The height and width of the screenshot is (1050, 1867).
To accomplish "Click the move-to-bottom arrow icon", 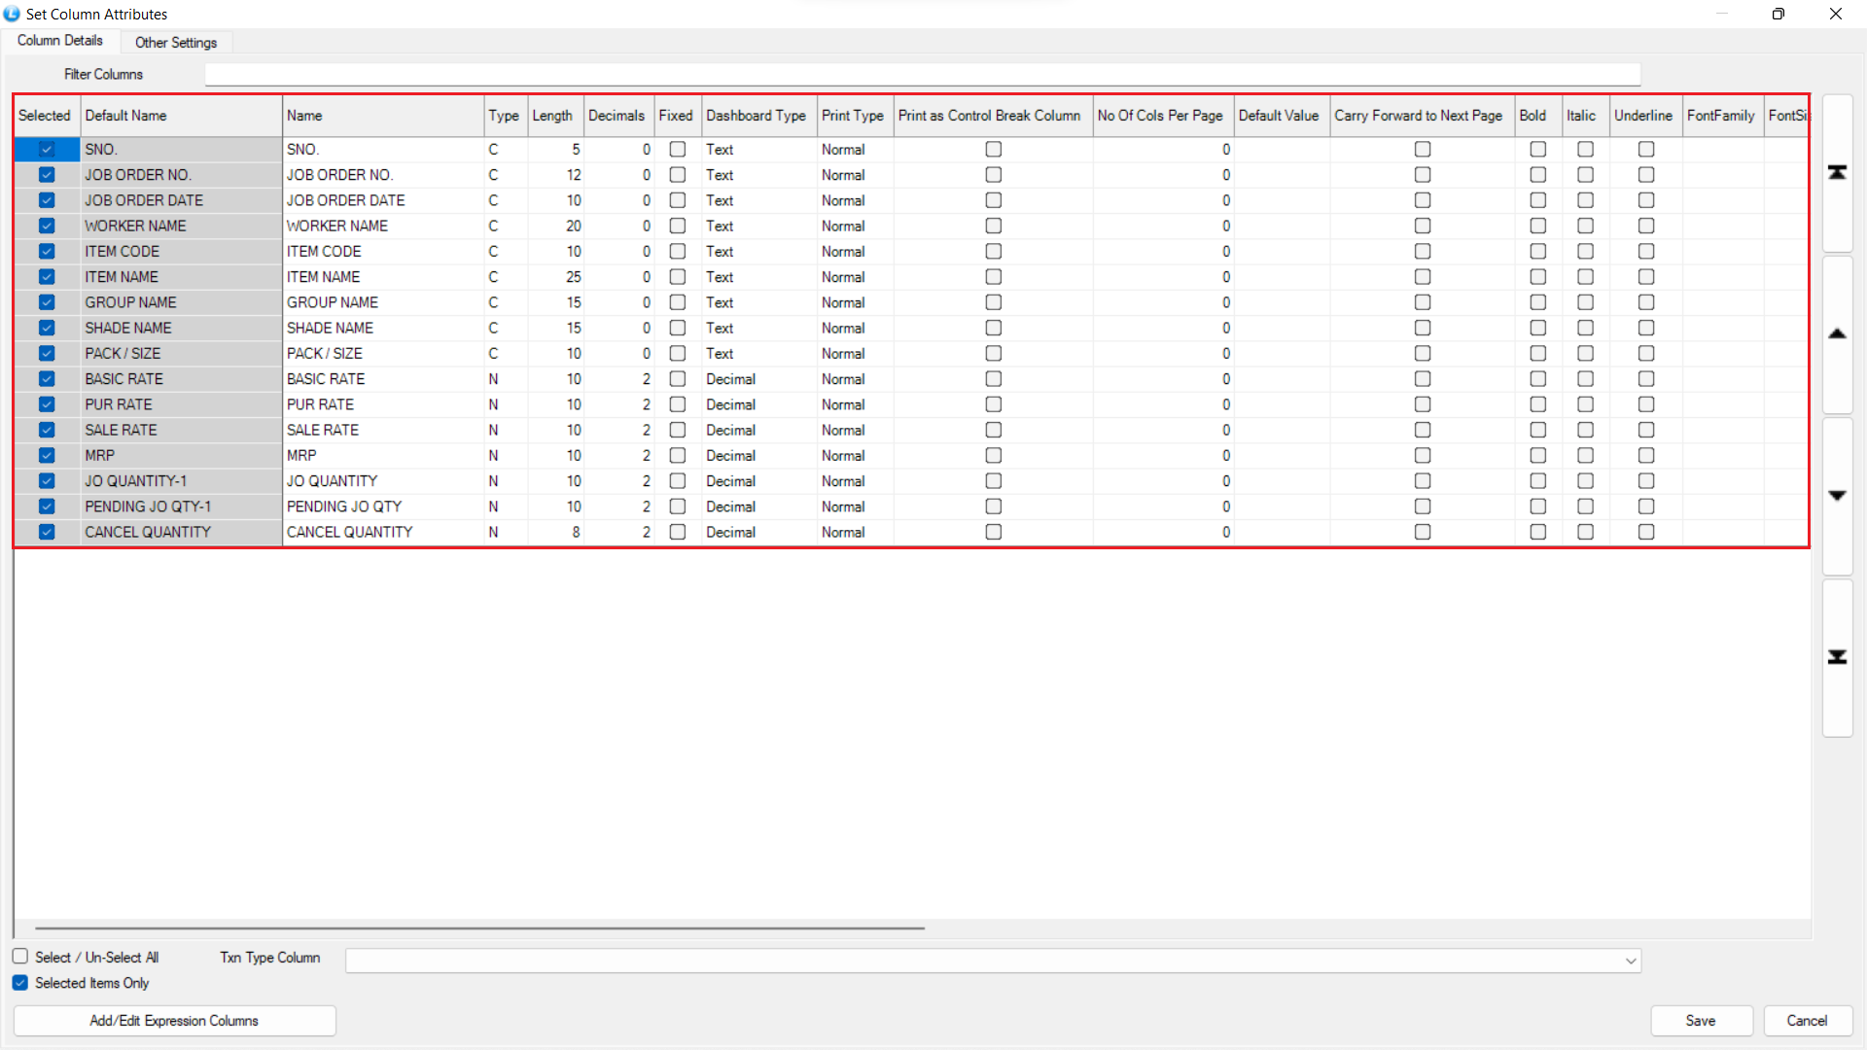I will click(1837, 658).
